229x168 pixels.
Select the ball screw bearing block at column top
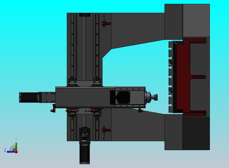click(x=85, y=15)
